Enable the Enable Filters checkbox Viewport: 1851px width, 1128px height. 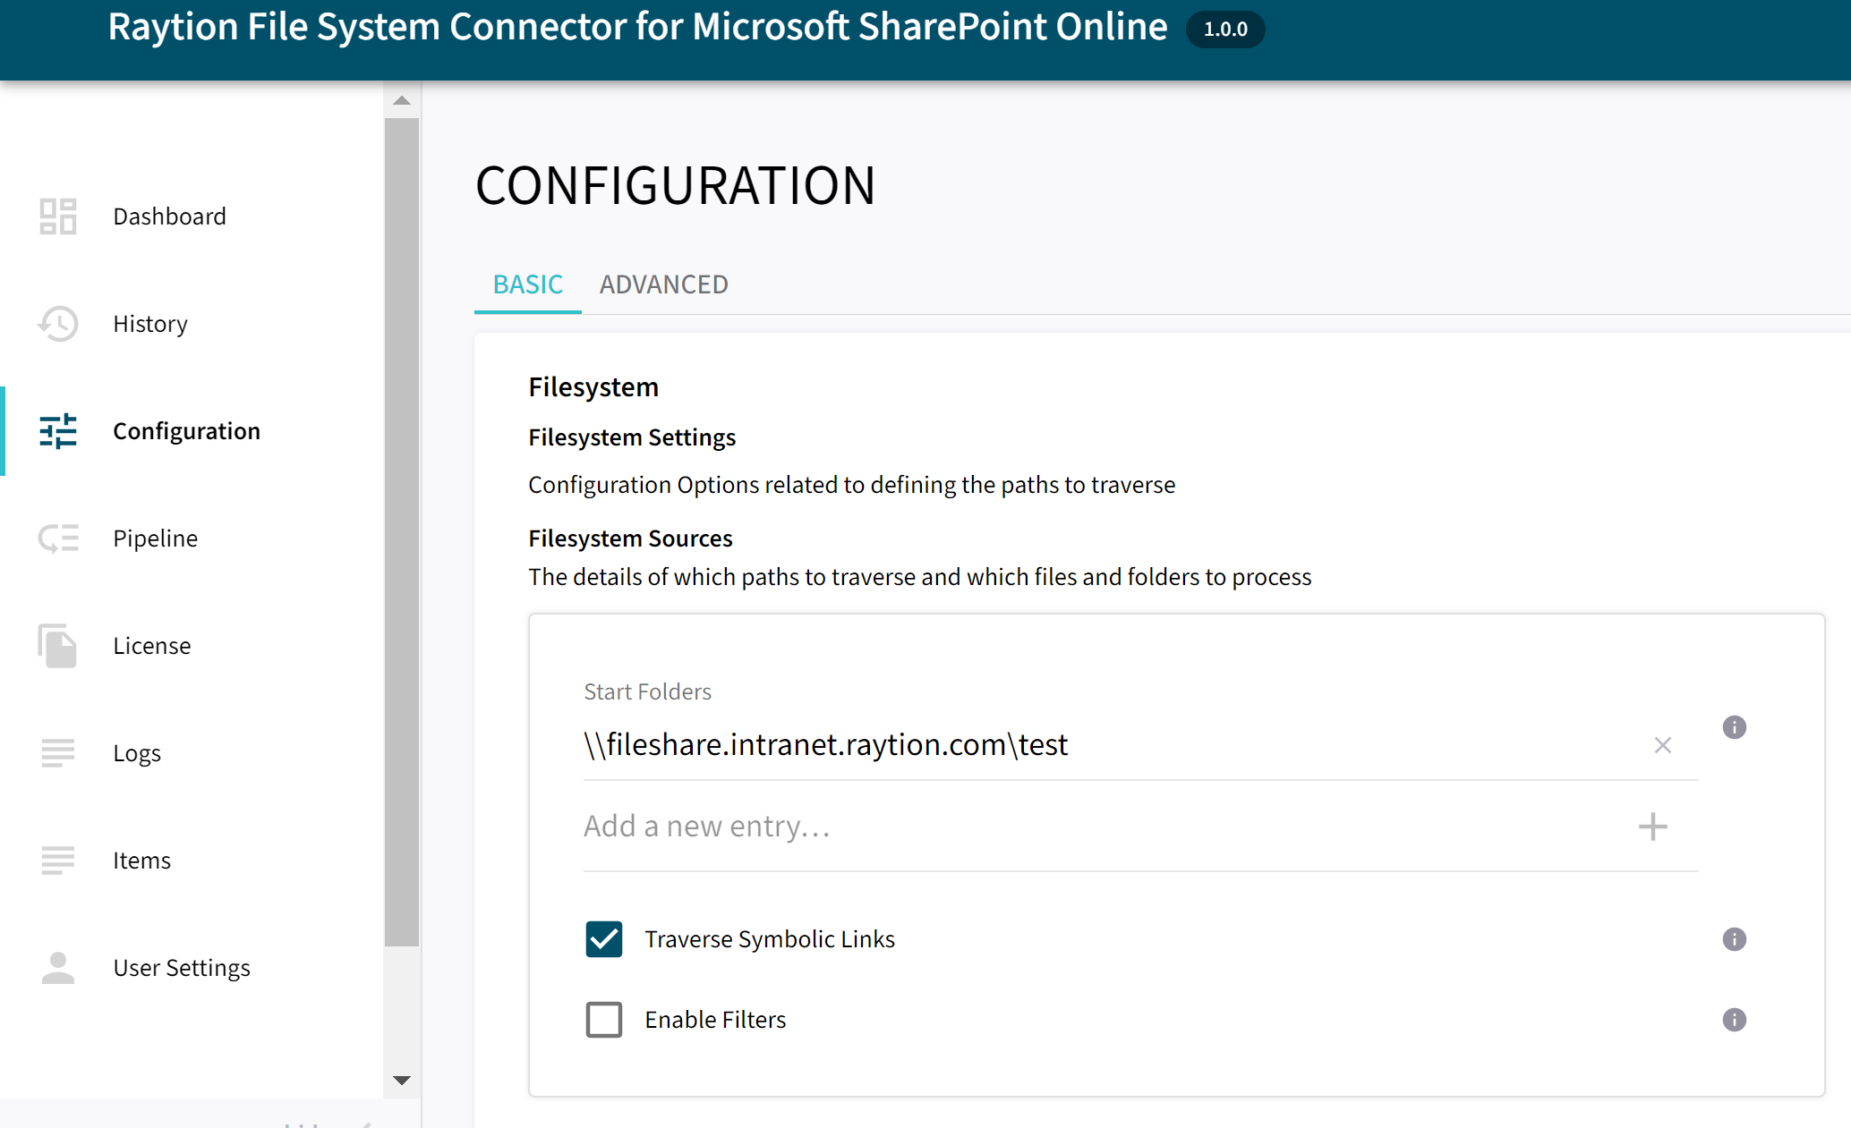(x=604, y=1019)
